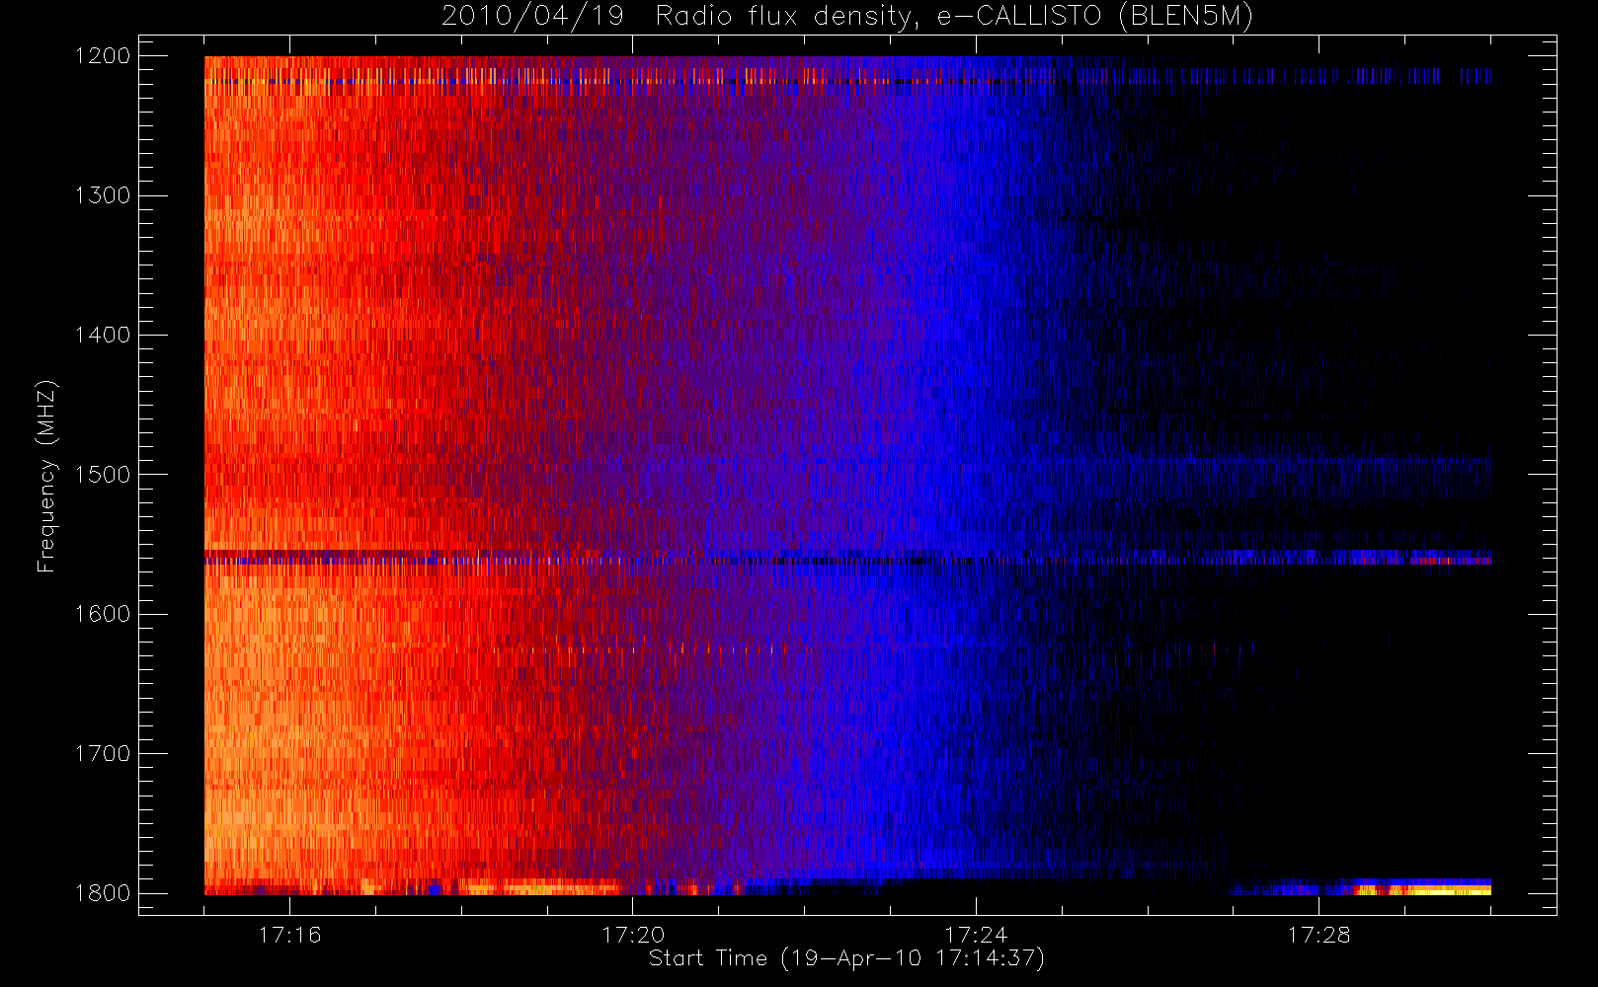Select the '1200' frequency axis label

(103, 56)
